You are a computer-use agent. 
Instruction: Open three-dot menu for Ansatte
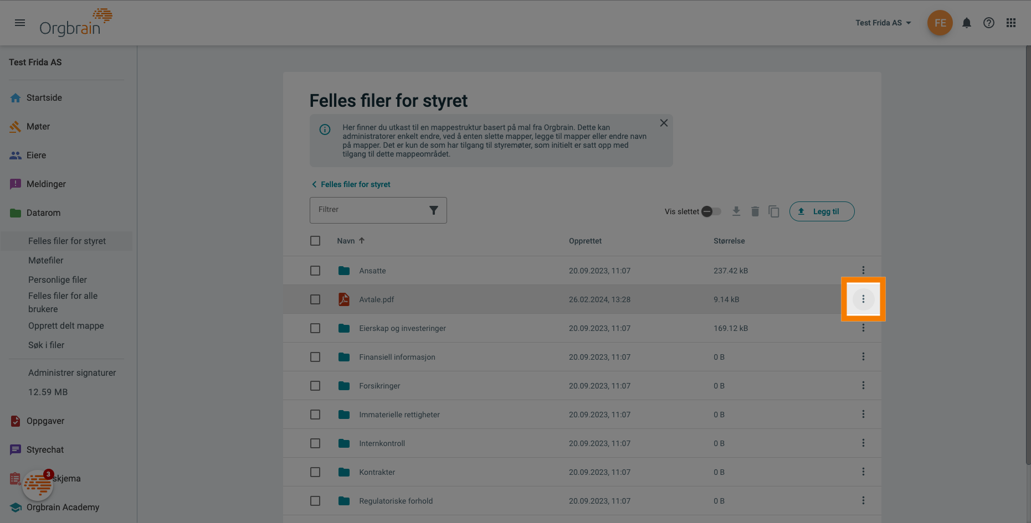(863, 271)
